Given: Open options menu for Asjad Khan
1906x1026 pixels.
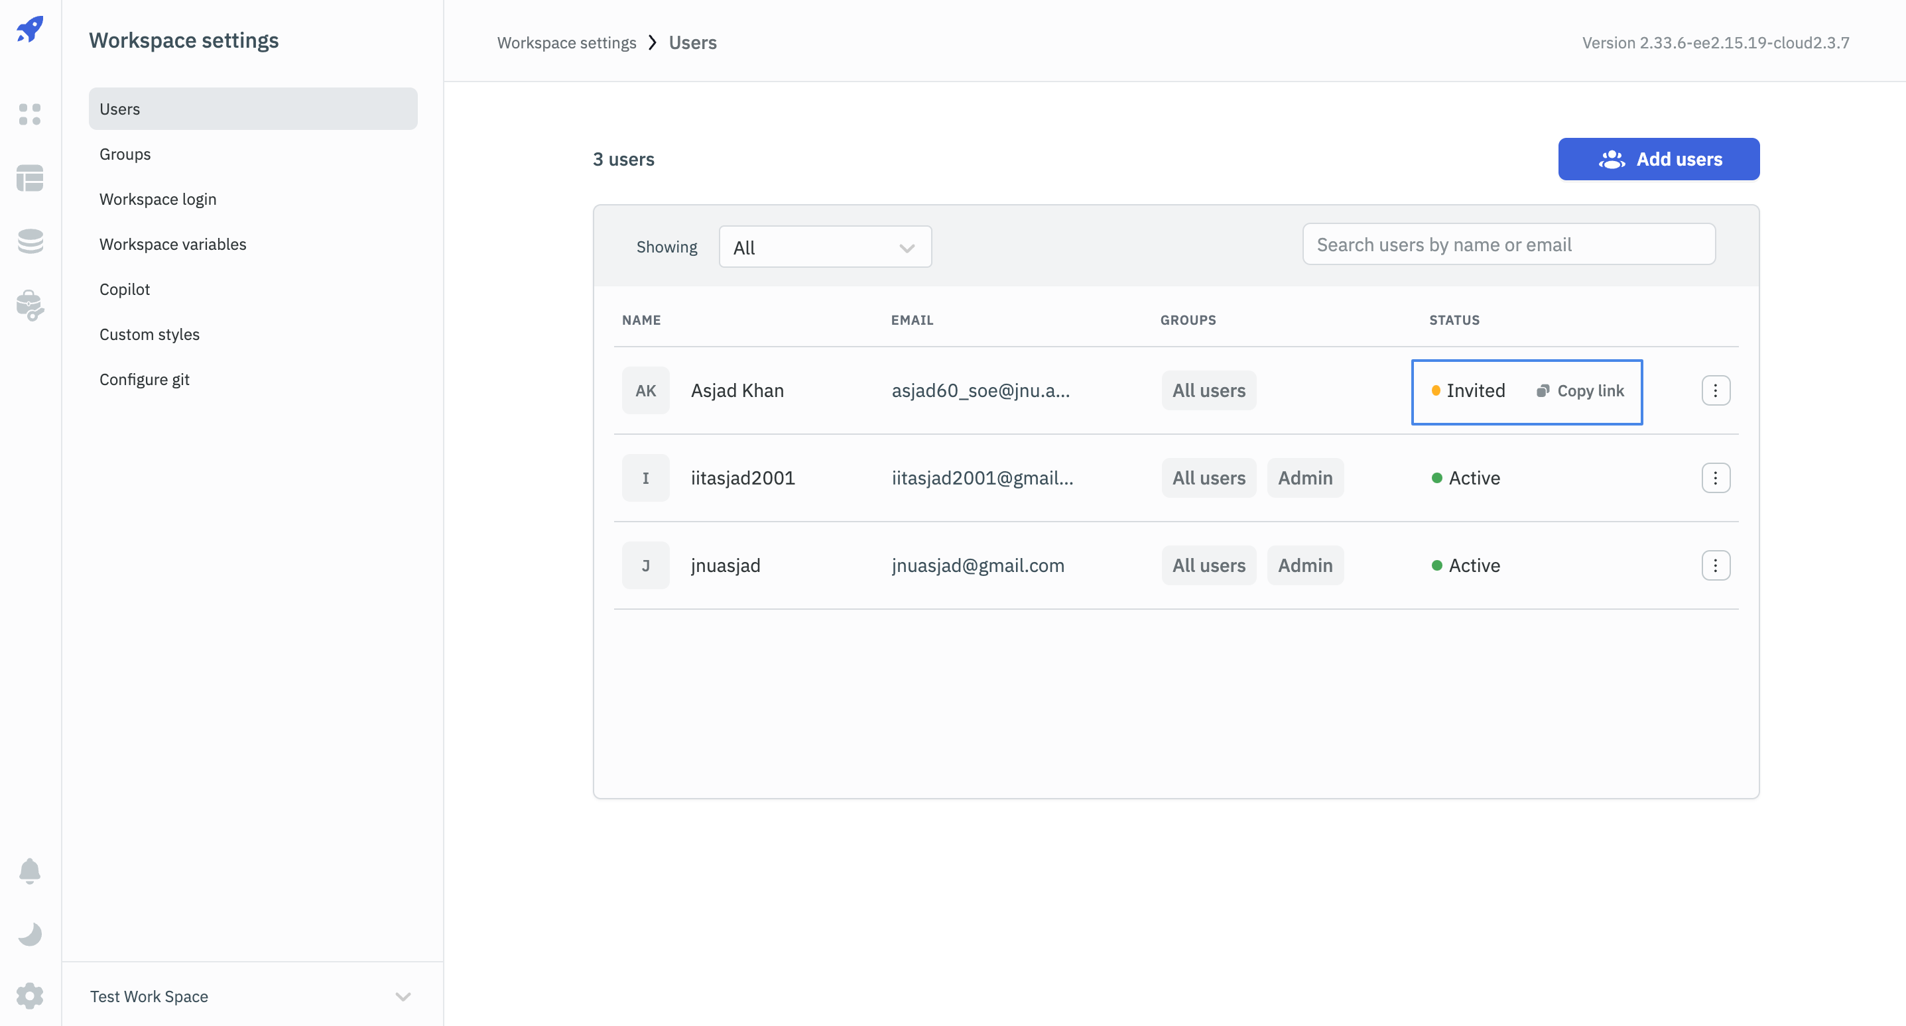Looking at the screenshot, I should (x=1715, y=390).
